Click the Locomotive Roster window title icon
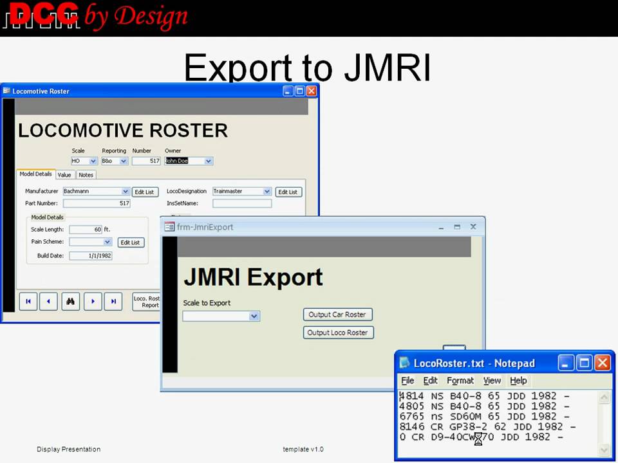This screenshot has height=463, width=618. coord(6,91)
